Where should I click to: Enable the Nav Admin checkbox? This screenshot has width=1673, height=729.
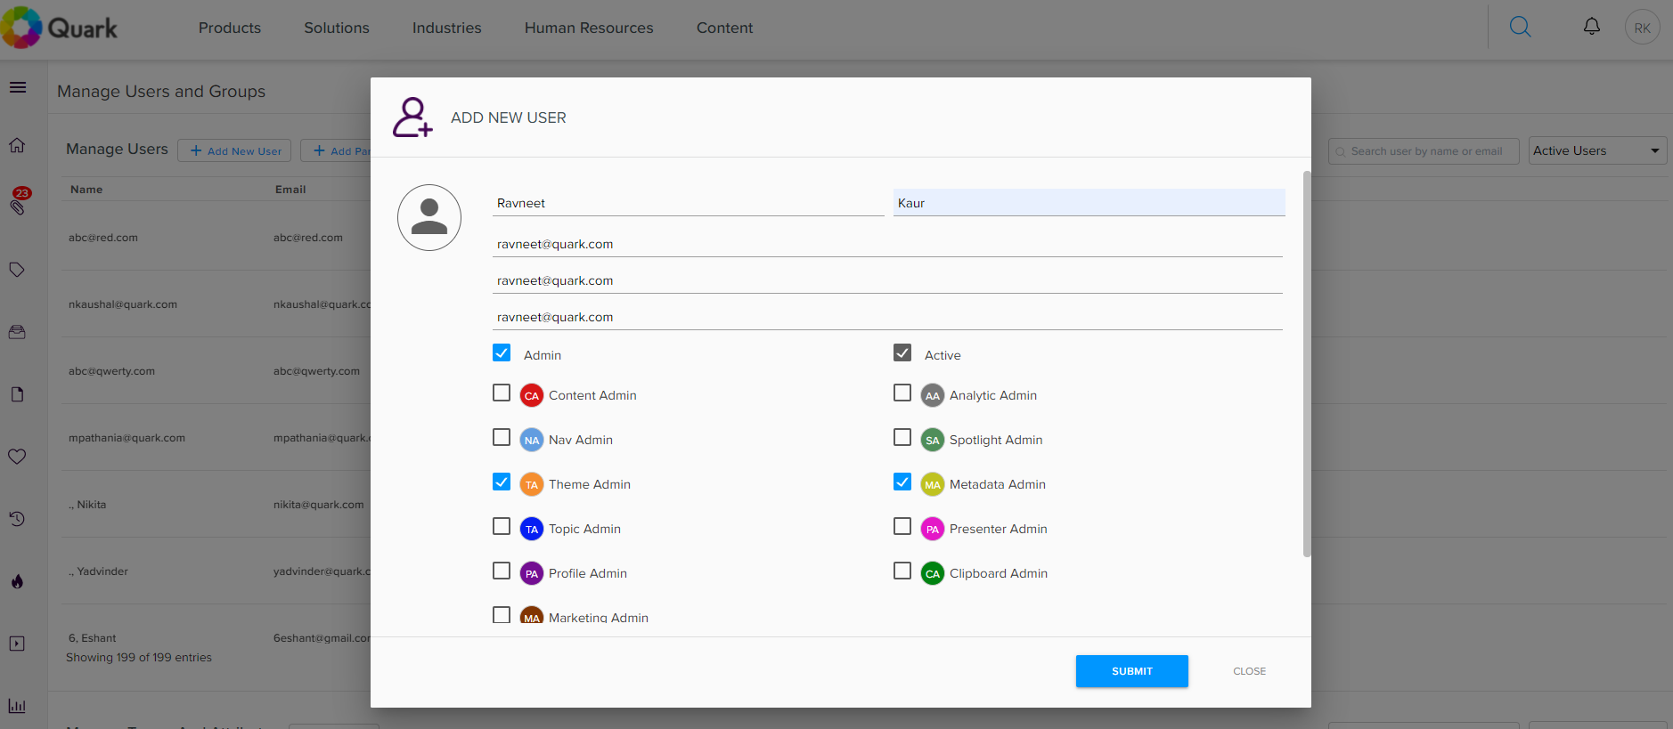tap(502, 437)
